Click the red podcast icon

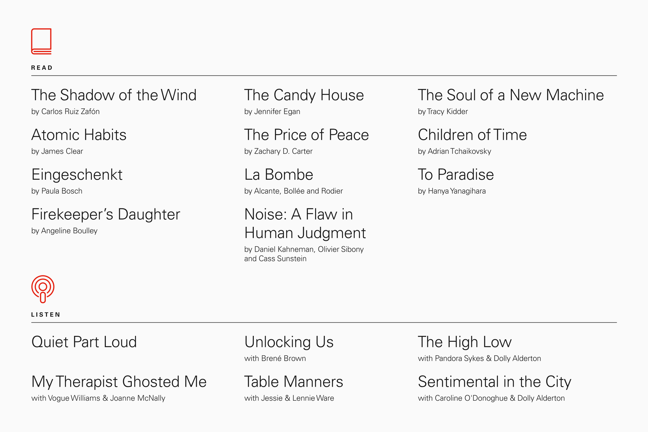[x=43, y=289]
